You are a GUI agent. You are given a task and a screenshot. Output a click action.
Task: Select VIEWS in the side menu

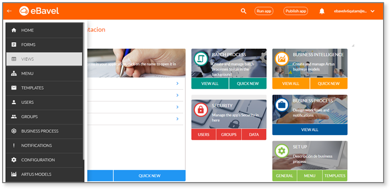(44, 59)
